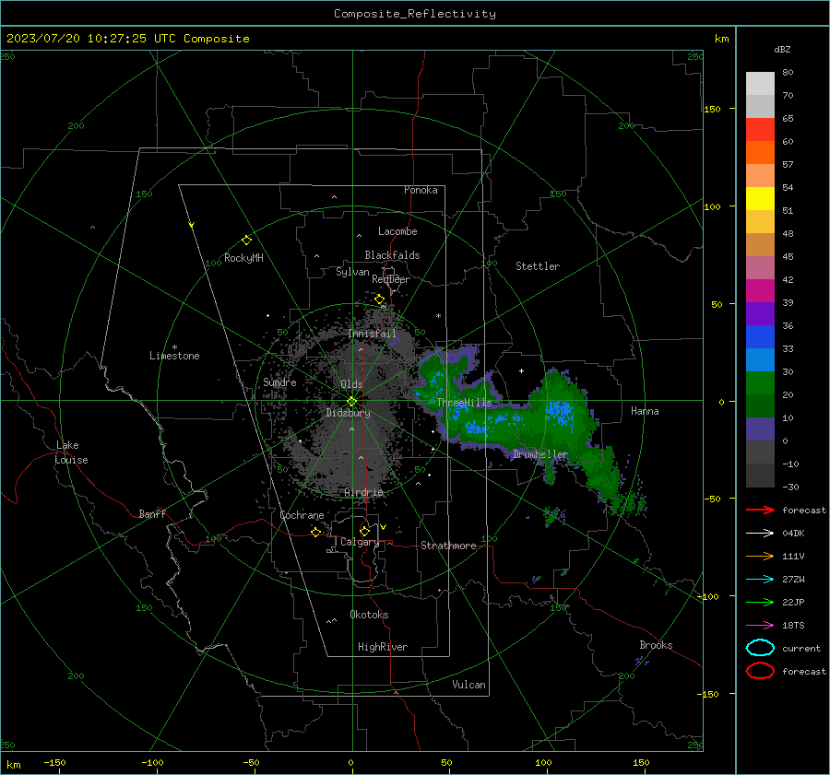Select the orange 111V arrow legend entry

(760, 556)
